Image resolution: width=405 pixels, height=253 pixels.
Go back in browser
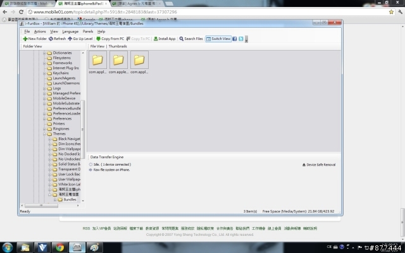click(x=5, y=12)
